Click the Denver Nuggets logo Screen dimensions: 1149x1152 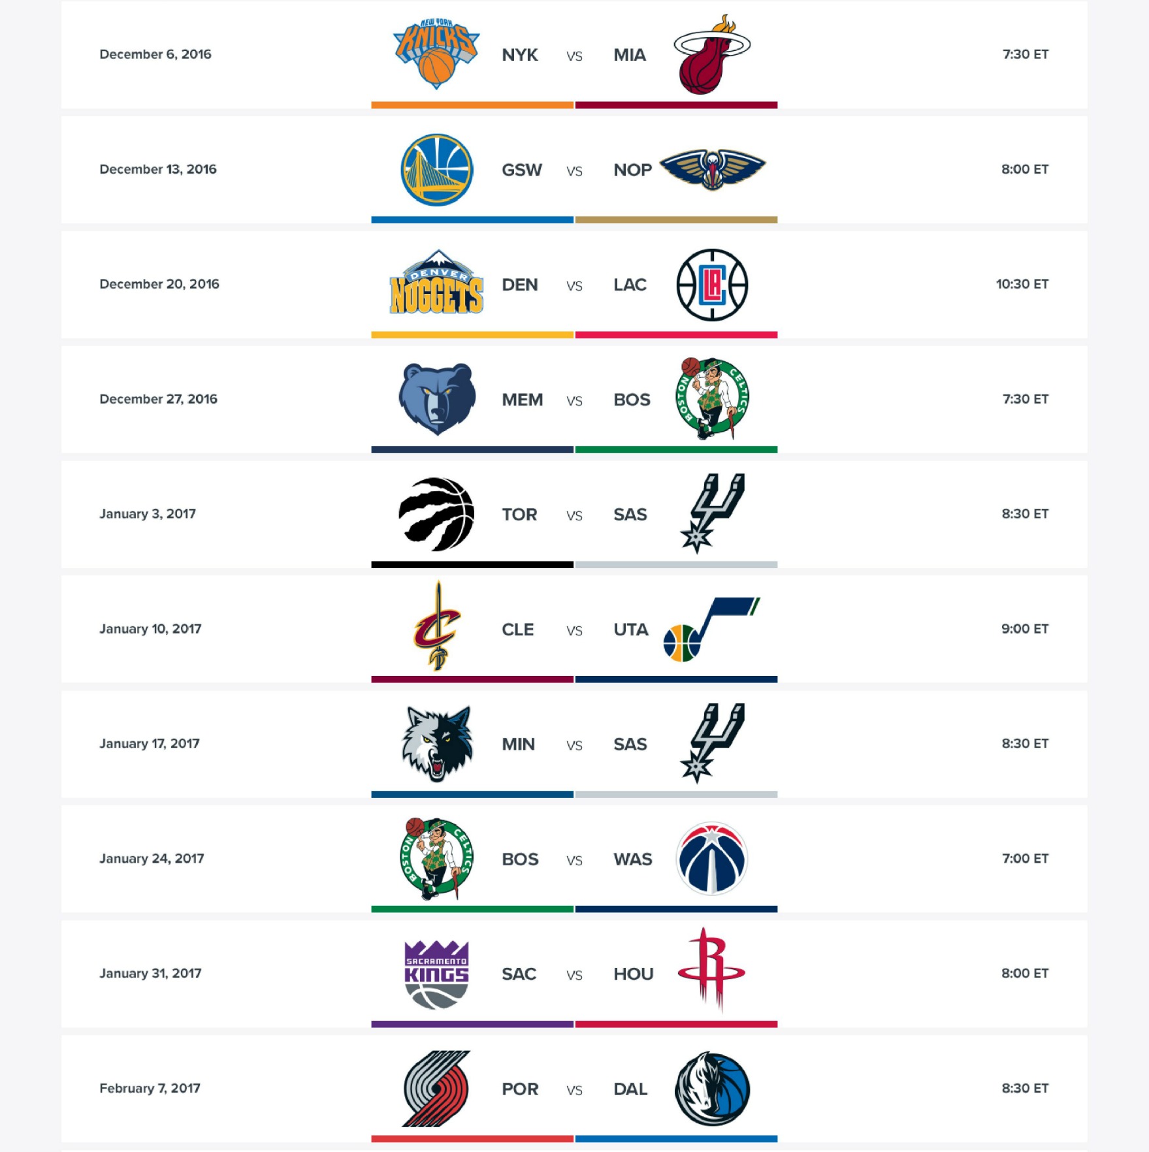tap(436, 282)
